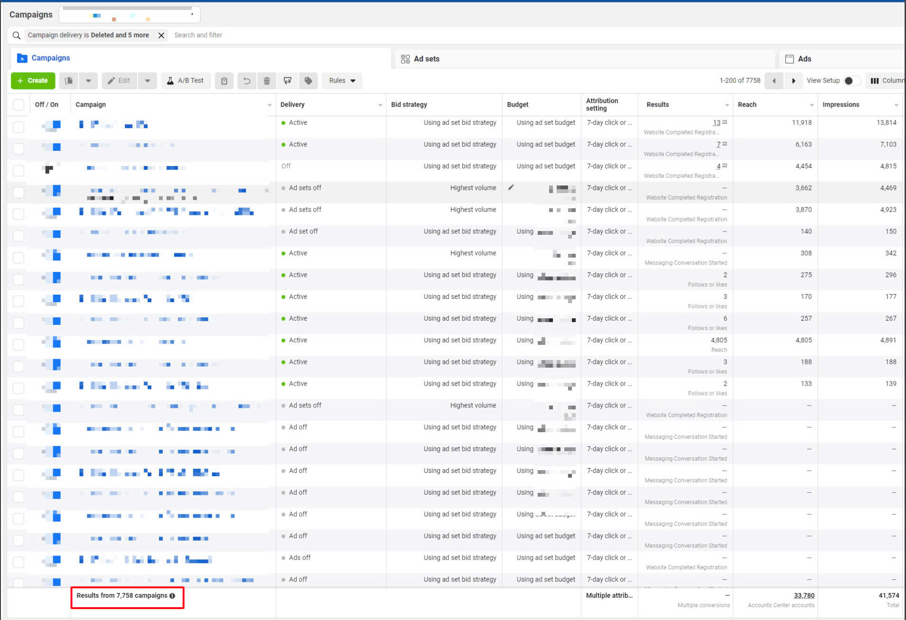Check the campaign row with Off delivery

[x=19, y=170]
